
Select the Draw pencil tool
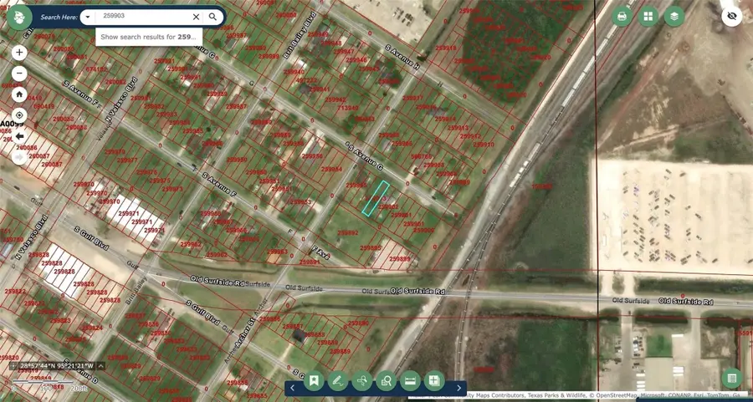click(338, 381)
